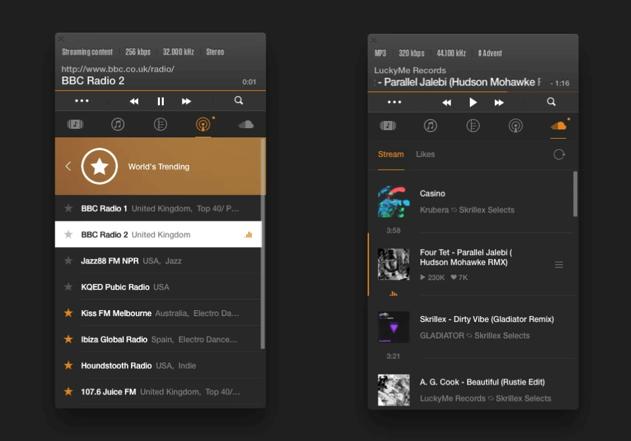Open the SoundCloud tab icon in the right player
This screenshot has height=441, width=631.
pos(558,126)
